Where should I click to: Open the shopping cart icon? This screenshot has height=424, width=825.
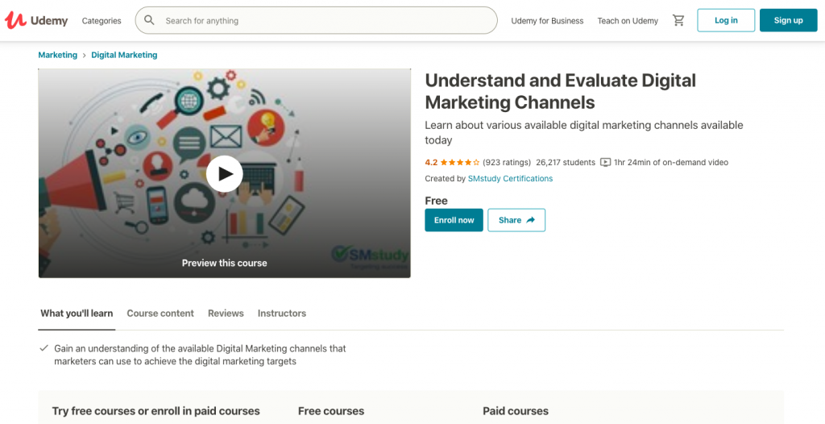(678, 20)
